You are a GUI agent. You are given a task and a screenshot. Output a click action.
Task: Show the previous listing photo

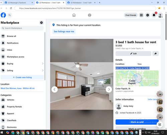tap(54, 89)
